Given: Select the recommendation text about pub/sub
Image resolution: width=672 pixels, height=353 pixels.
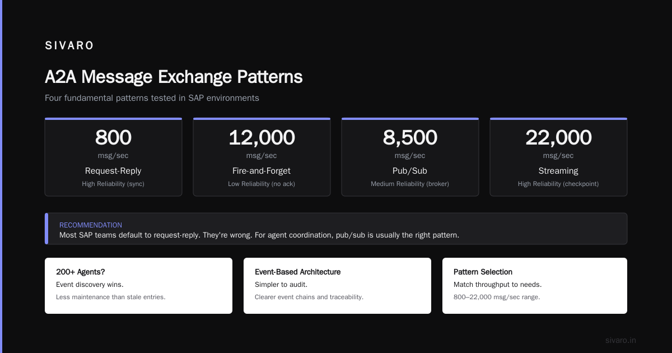Looking at the screenshot, I should coord(259,235).
